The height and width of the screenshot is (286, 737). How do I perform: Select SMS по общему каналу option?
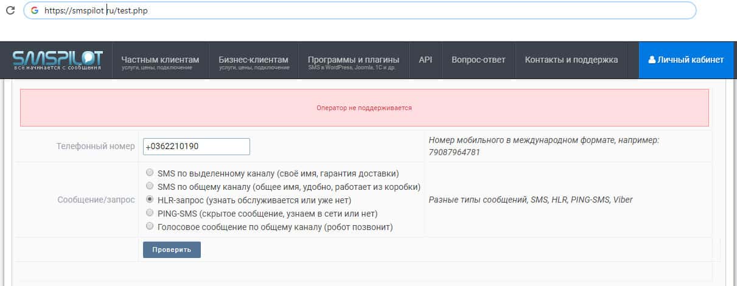click(150, 186)
